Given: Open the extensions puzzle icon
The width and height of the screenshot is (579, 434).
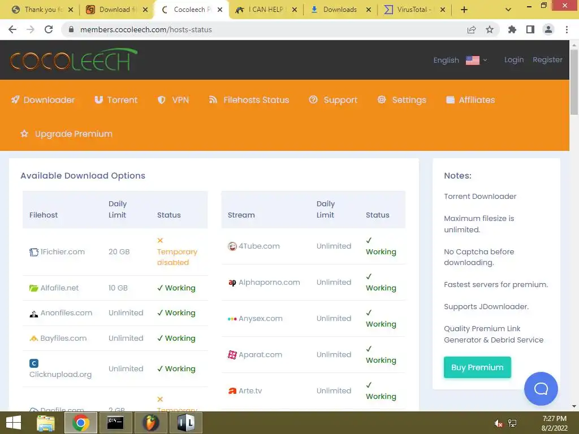Looking at the screenshot, I should coord(512,29).
